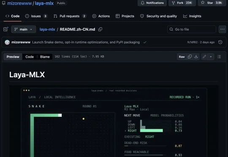Click the Snake demo preview image
This screenshot has width=228, height=157.
click(114, 121)
